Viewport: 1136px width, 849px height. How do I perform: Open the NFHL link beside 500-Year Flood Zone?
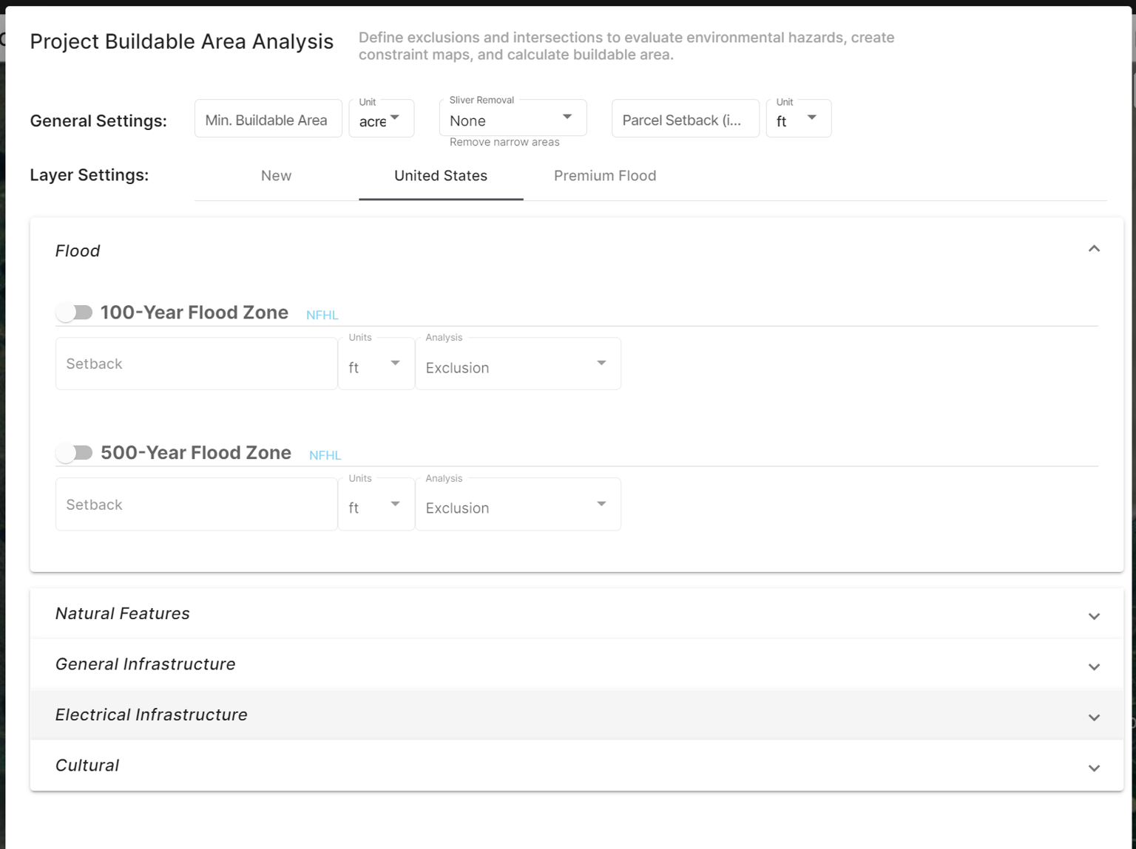(325, 454)
